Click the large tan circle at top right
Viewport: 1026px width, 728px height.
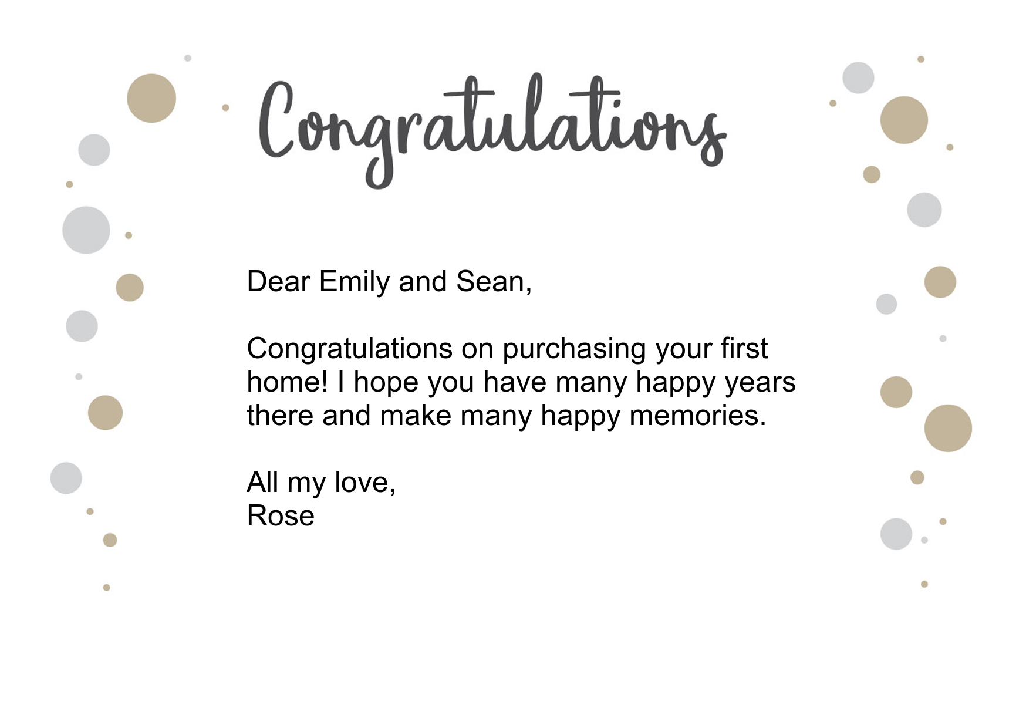[x=904, y=120]
